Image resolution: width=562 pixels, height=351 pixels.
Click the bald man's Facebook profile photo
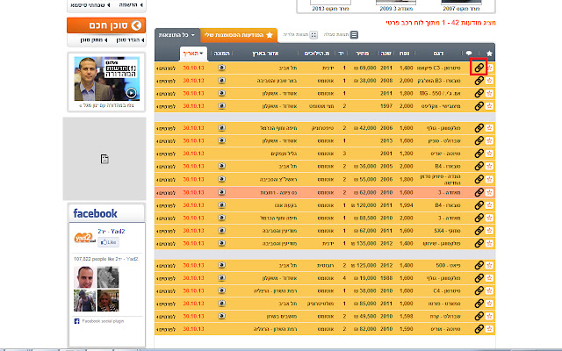(x=85, y=277)
